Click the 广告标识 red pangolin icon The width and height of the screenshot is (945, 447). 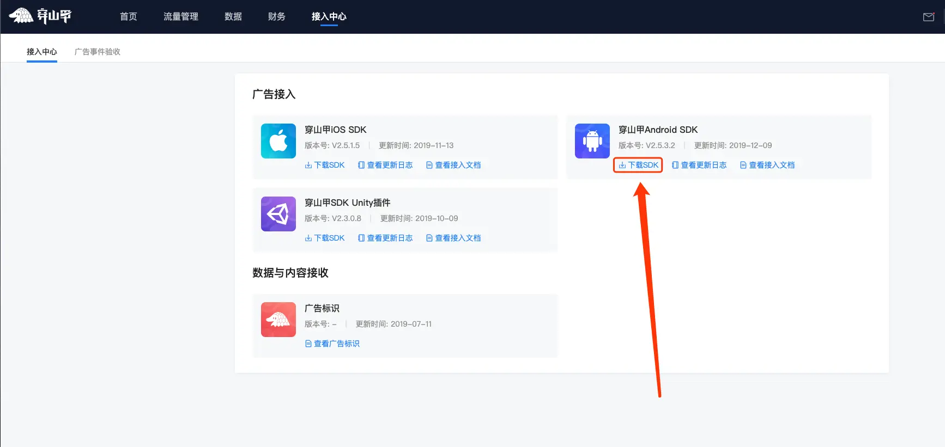(x=278, y=320)
